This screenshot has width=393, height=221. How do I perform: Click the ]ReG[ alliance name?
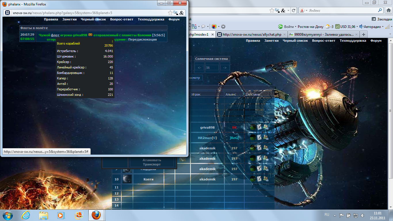click(x=234, y=138)
